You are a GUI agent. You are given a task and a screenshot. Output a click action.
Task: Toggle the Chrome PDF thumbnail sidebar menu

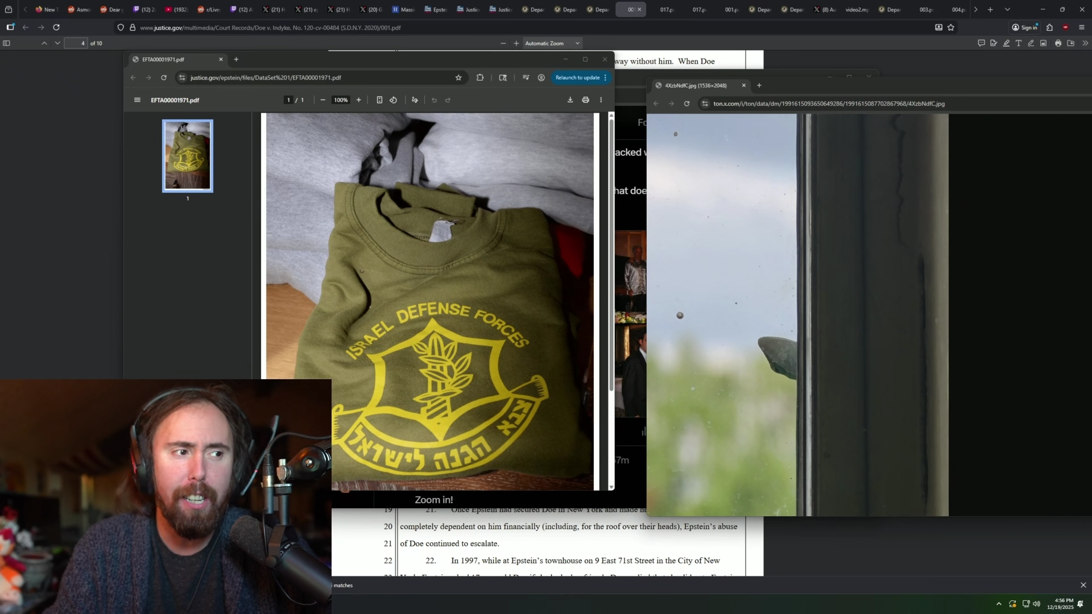coord(137,100)
